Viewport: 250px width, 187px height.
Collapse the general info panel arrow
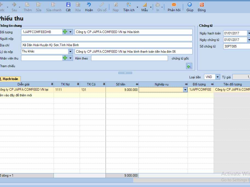point(125,73)
